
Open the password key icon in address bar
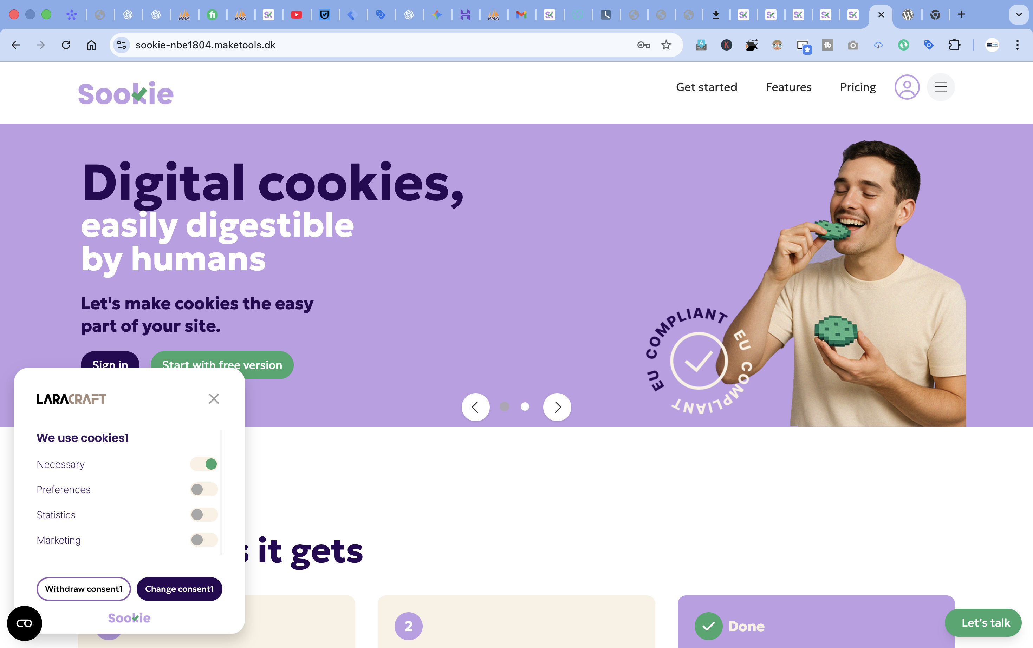[x=643, y=45]
